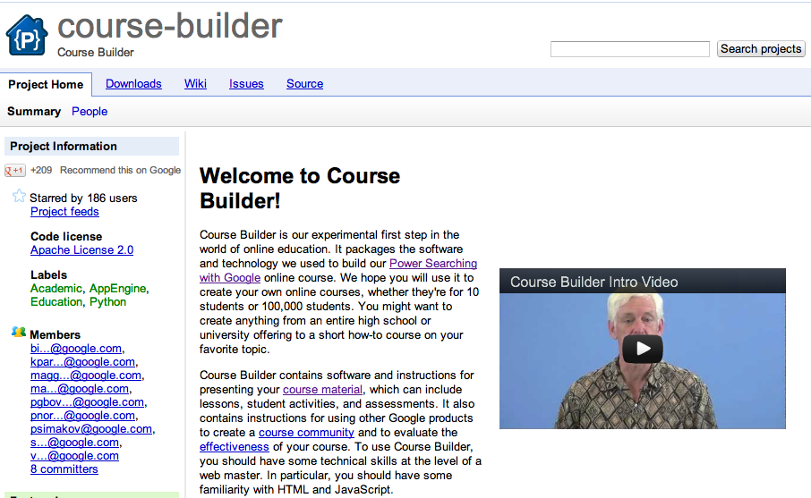This screenshot has width=811, height=498.
Task: Click the Welcome to Course Builder! heading
Action: [300, 188]
